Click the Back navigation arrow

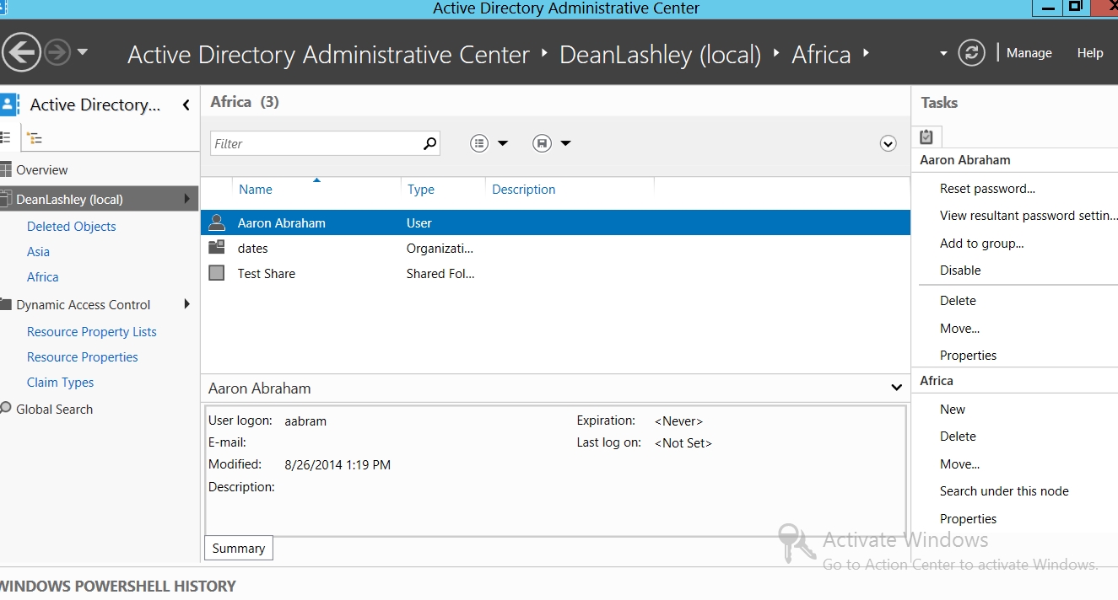click(x=20, y=53)
